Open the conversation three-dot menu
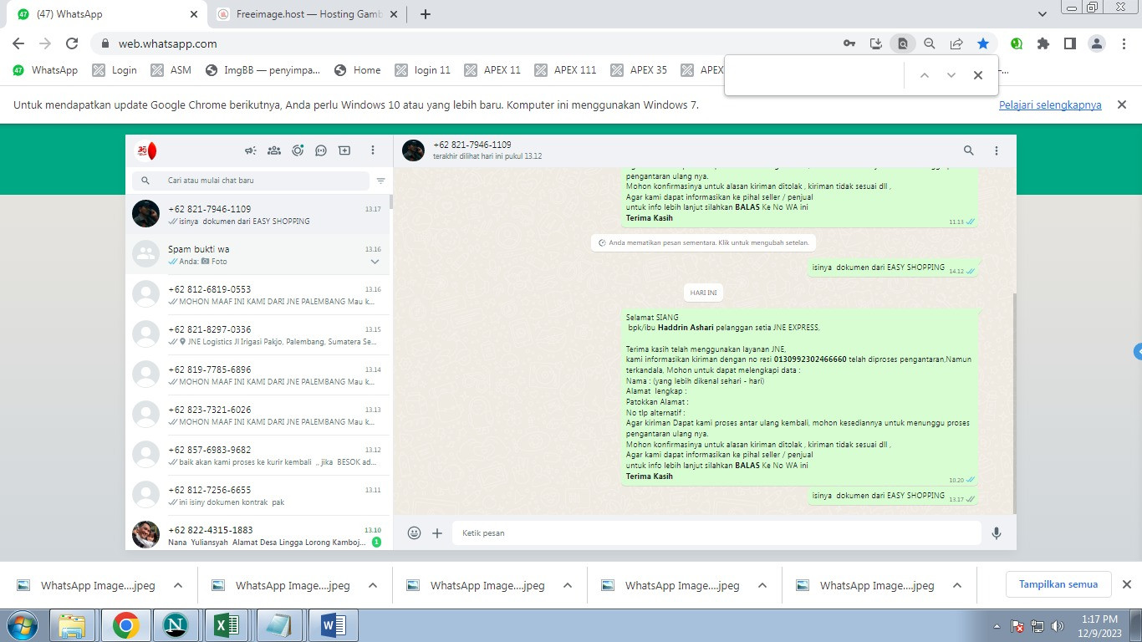The height and width of the screenshot is (642, 1142). pyautogui.click(x=997, y=150)
